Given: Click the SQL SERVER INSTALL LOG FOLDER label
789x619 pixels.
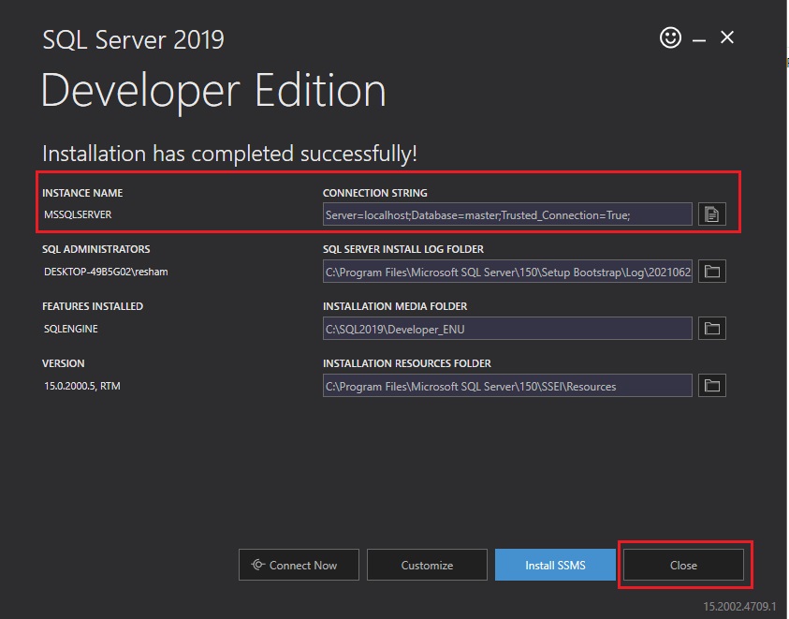Looking at the screenshot, I should [403, 249].
